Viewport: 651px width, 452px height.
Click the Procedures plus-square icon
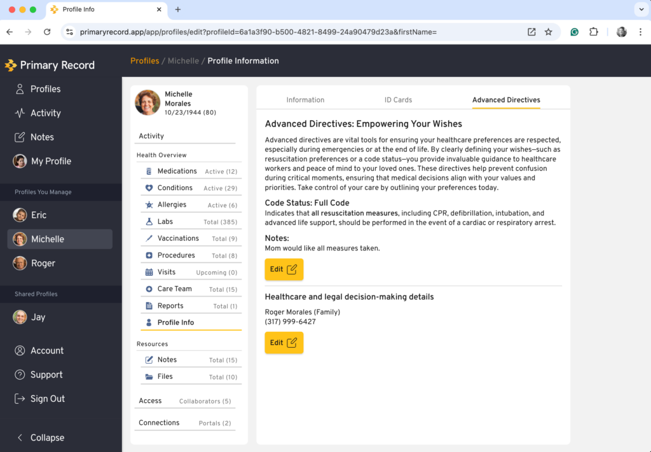click(x=149, y=256)
